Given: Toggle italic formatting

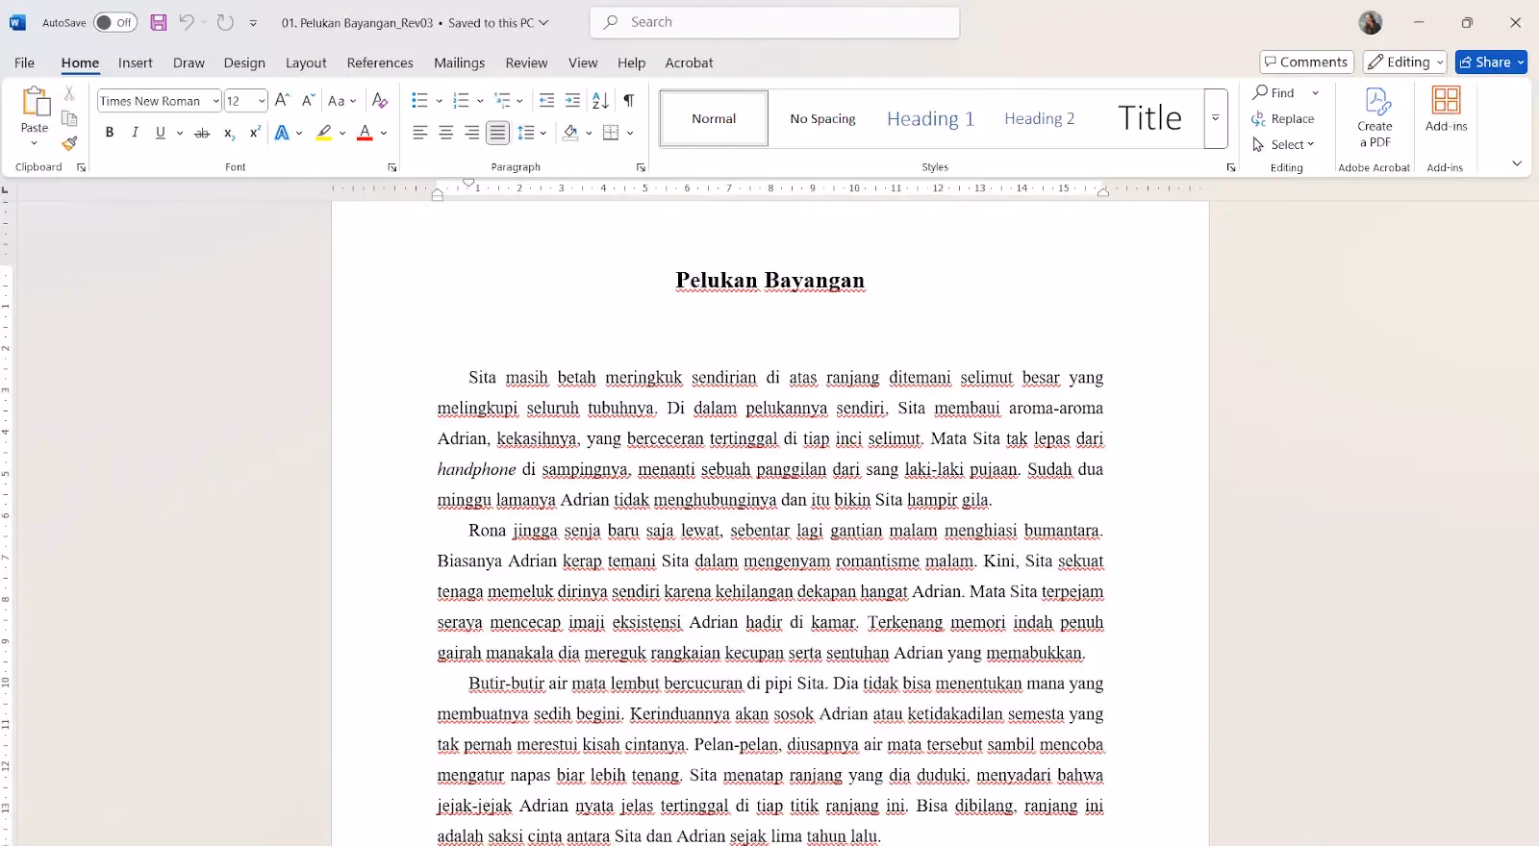Looking at the screenshot, I should (135, 133).
